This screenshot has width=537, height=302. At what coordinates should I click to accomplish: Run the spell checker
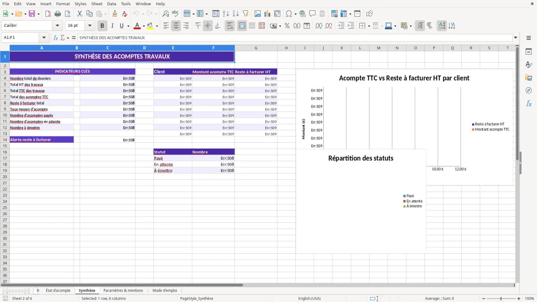click(175, 14)
